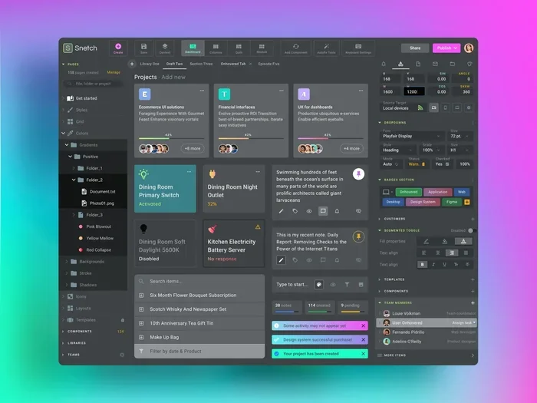Screen dimensions: 537x403
Task: Toggle Underline in the text style segment
Action: (444, 264)
